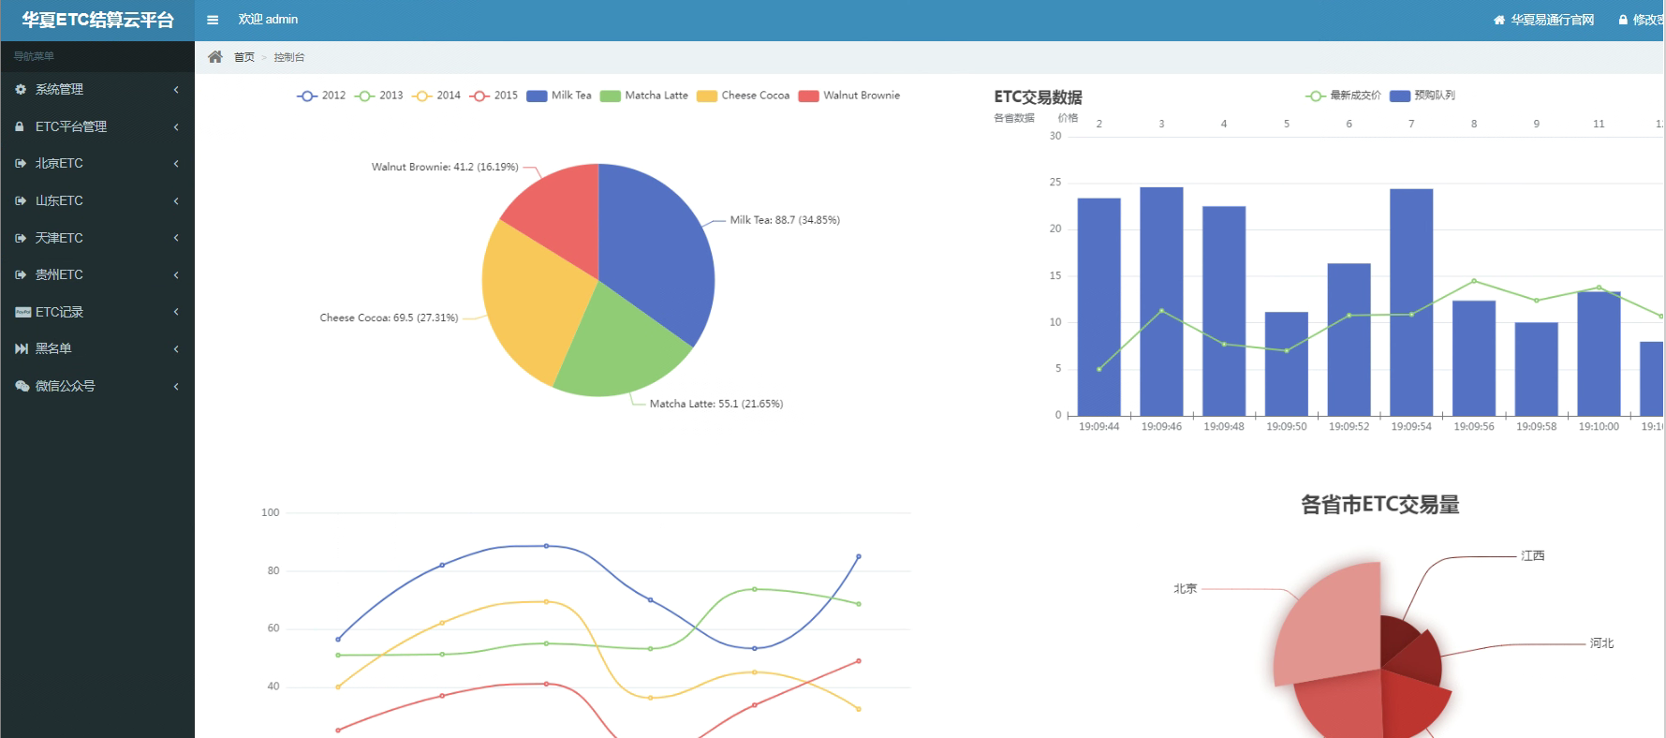Click lock icon beside 修改密码
Viewport: 1666px width, 738px height.
[x=1623, y=20]
